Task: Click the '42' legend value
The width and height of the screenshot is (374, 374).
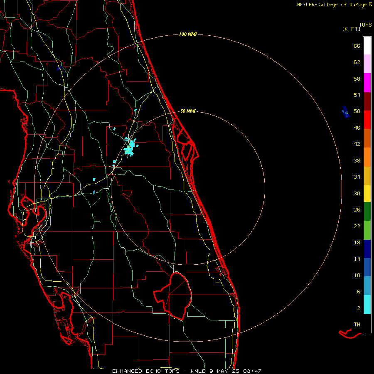Action: [357, 144]
